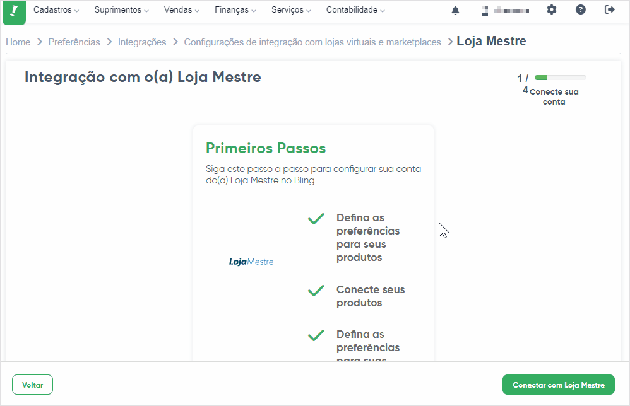Open the Cadastros menu
Viewport: 630px width, 406px height.
56,9
